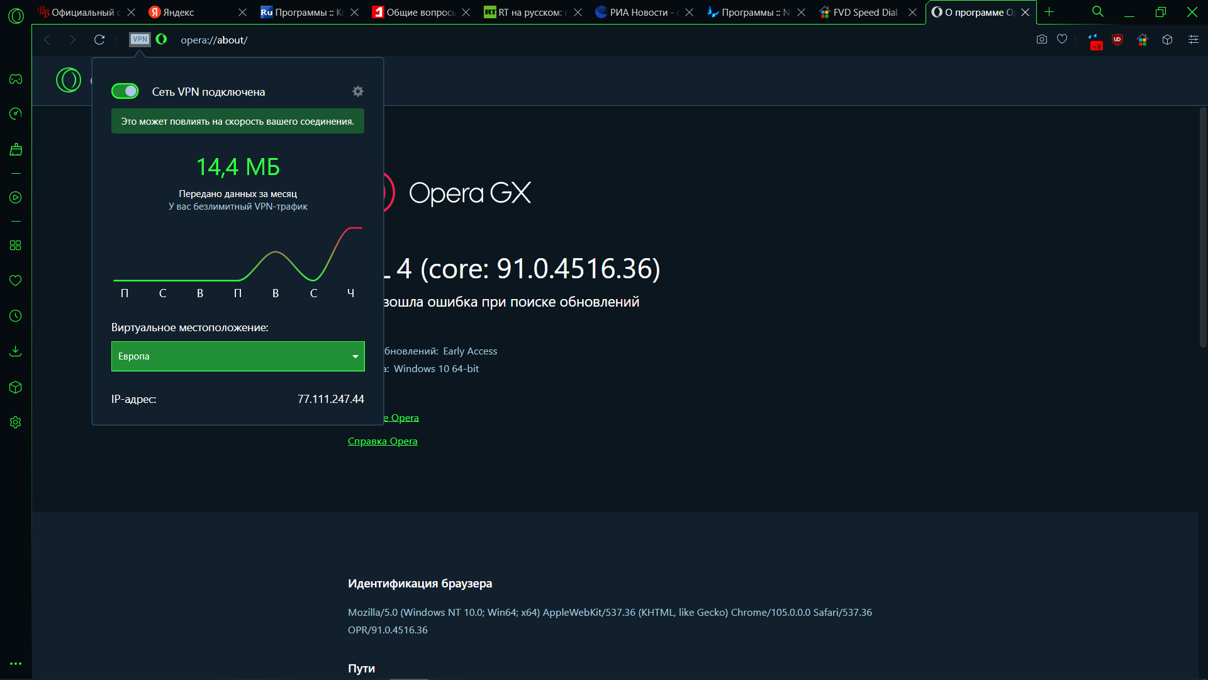Reload the page with the refresh icon
This screenshot has height=680, width=1208.
99,40
